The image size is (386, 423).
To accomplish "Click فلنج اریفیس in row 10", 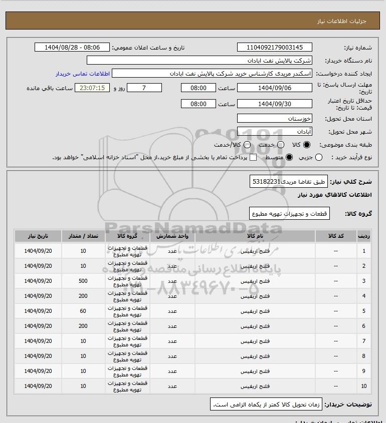I will tap(255, 386).
